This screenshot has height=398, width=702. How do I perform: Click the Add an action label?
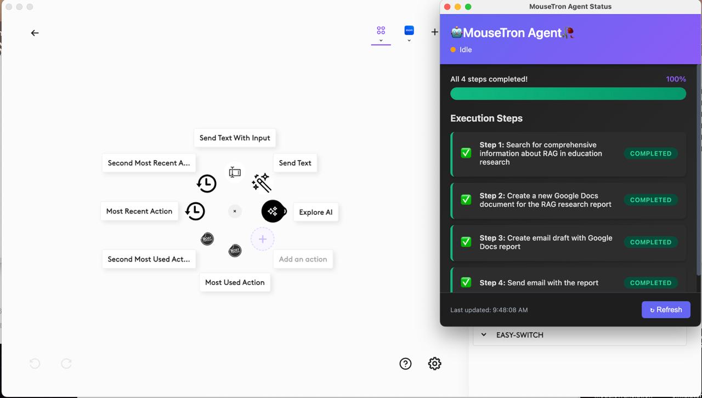point(303,259)
